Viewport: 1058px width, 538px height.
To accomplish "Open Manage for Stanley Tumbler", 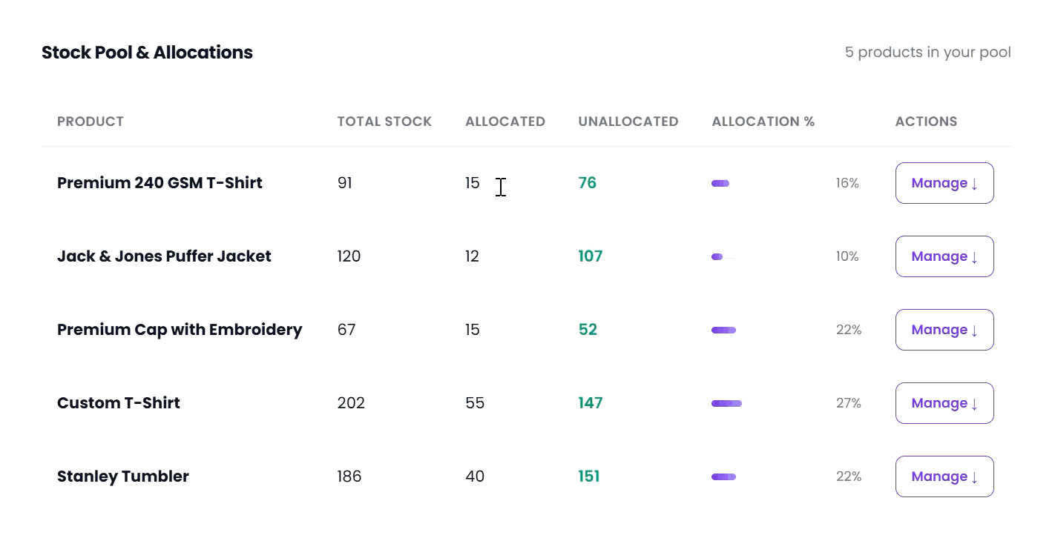I will coord(944,476).
